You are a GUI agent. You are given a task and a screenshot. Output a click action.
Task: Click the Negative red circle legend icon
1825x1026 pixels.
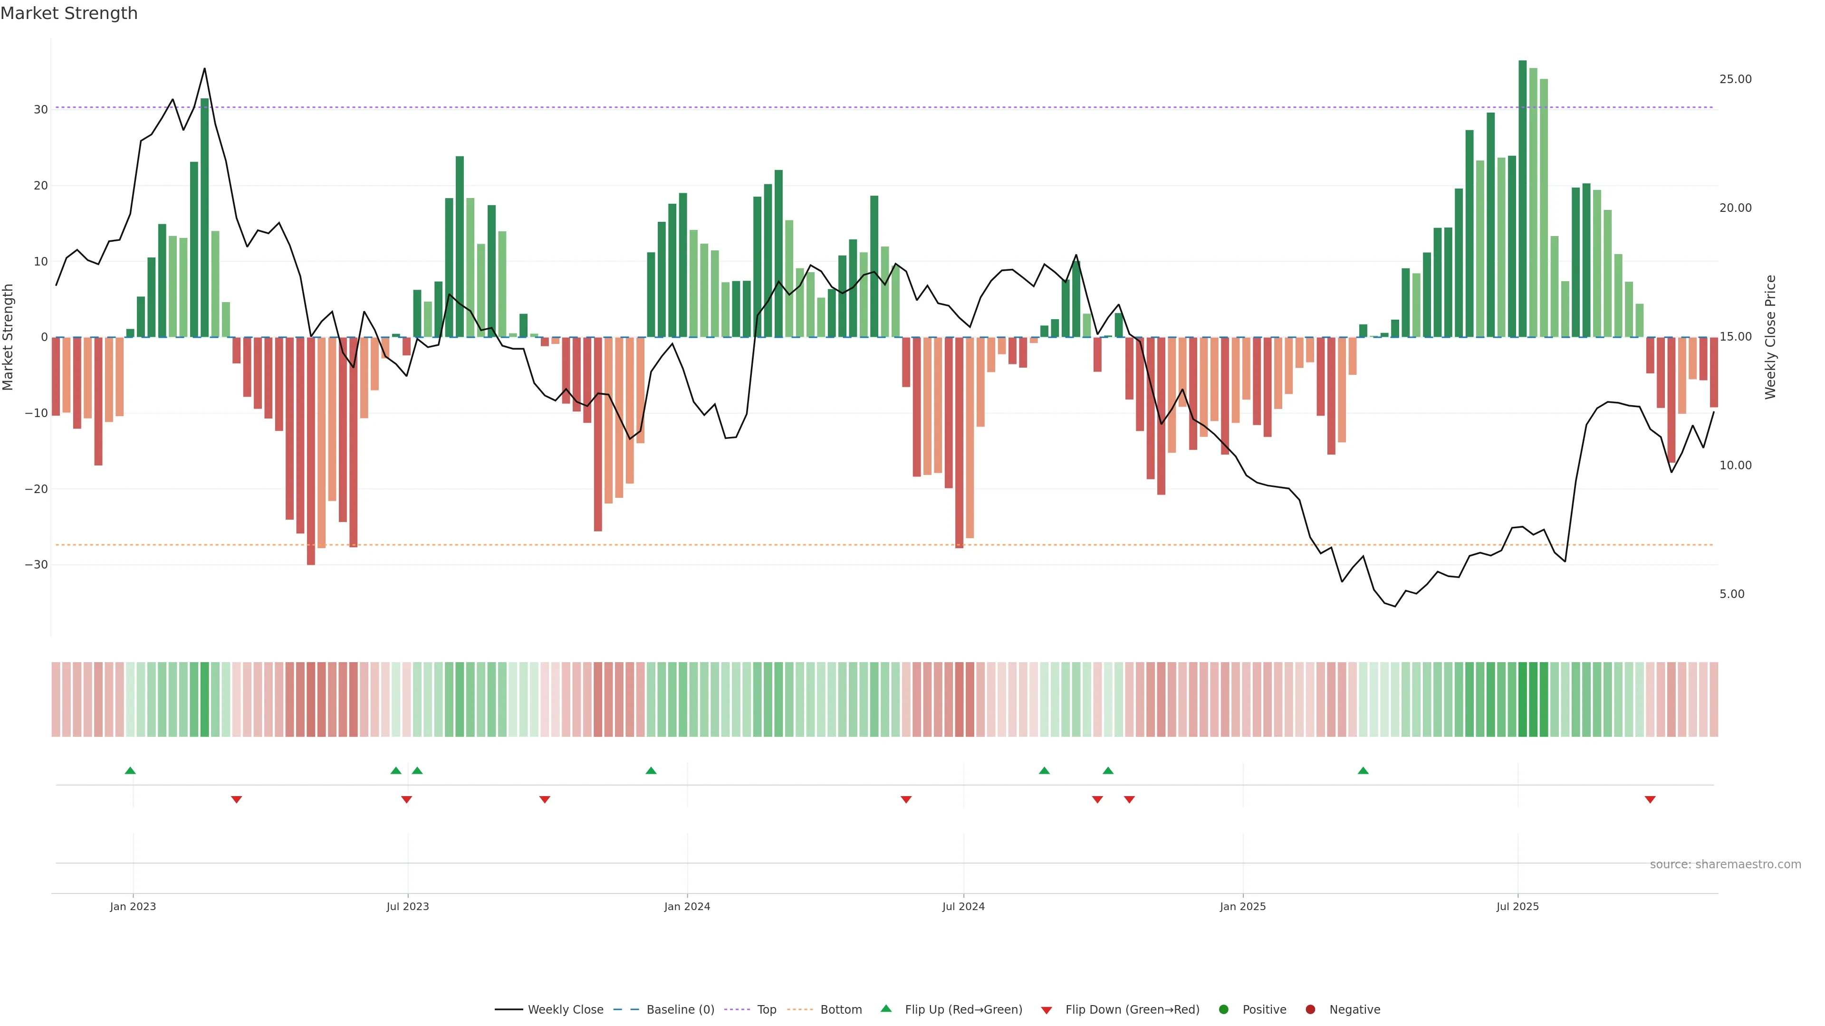coord(1310,1010)
